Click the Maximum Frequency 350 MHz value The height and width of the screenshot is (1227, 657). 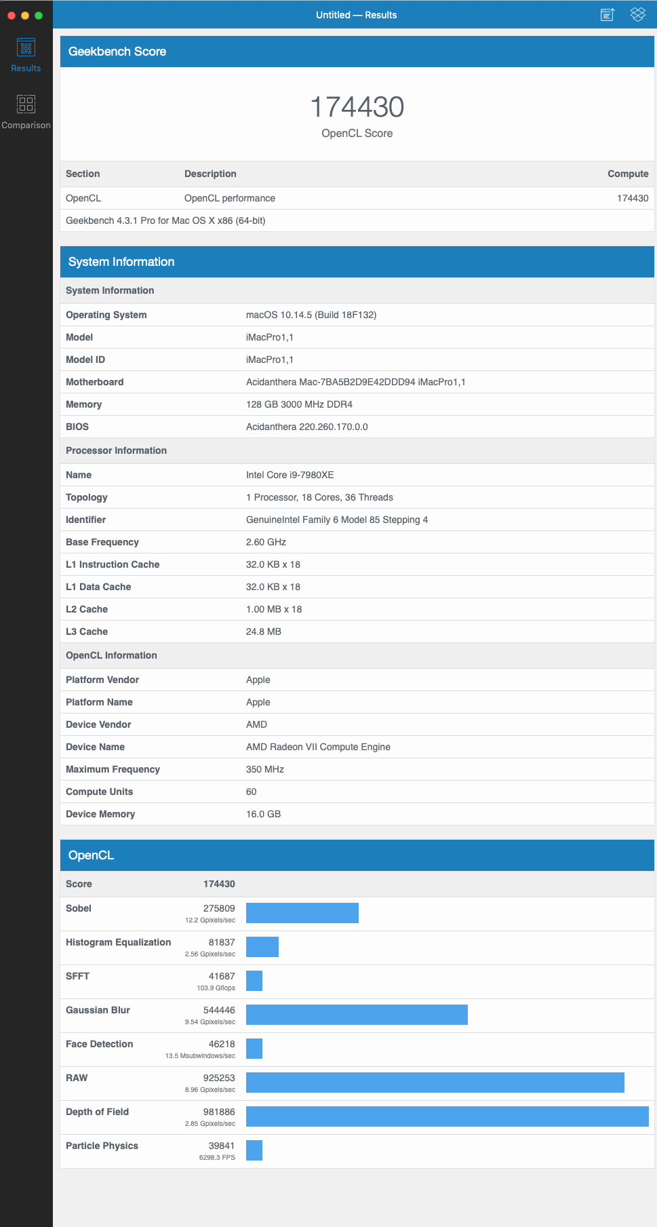[x=265, y=769]
